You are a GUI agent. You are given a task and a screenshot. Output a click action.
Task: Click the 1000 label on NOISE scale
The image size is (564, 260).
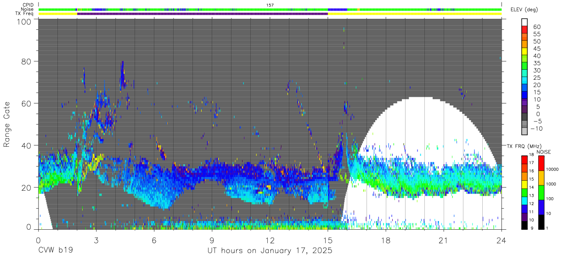click(551, 184)
